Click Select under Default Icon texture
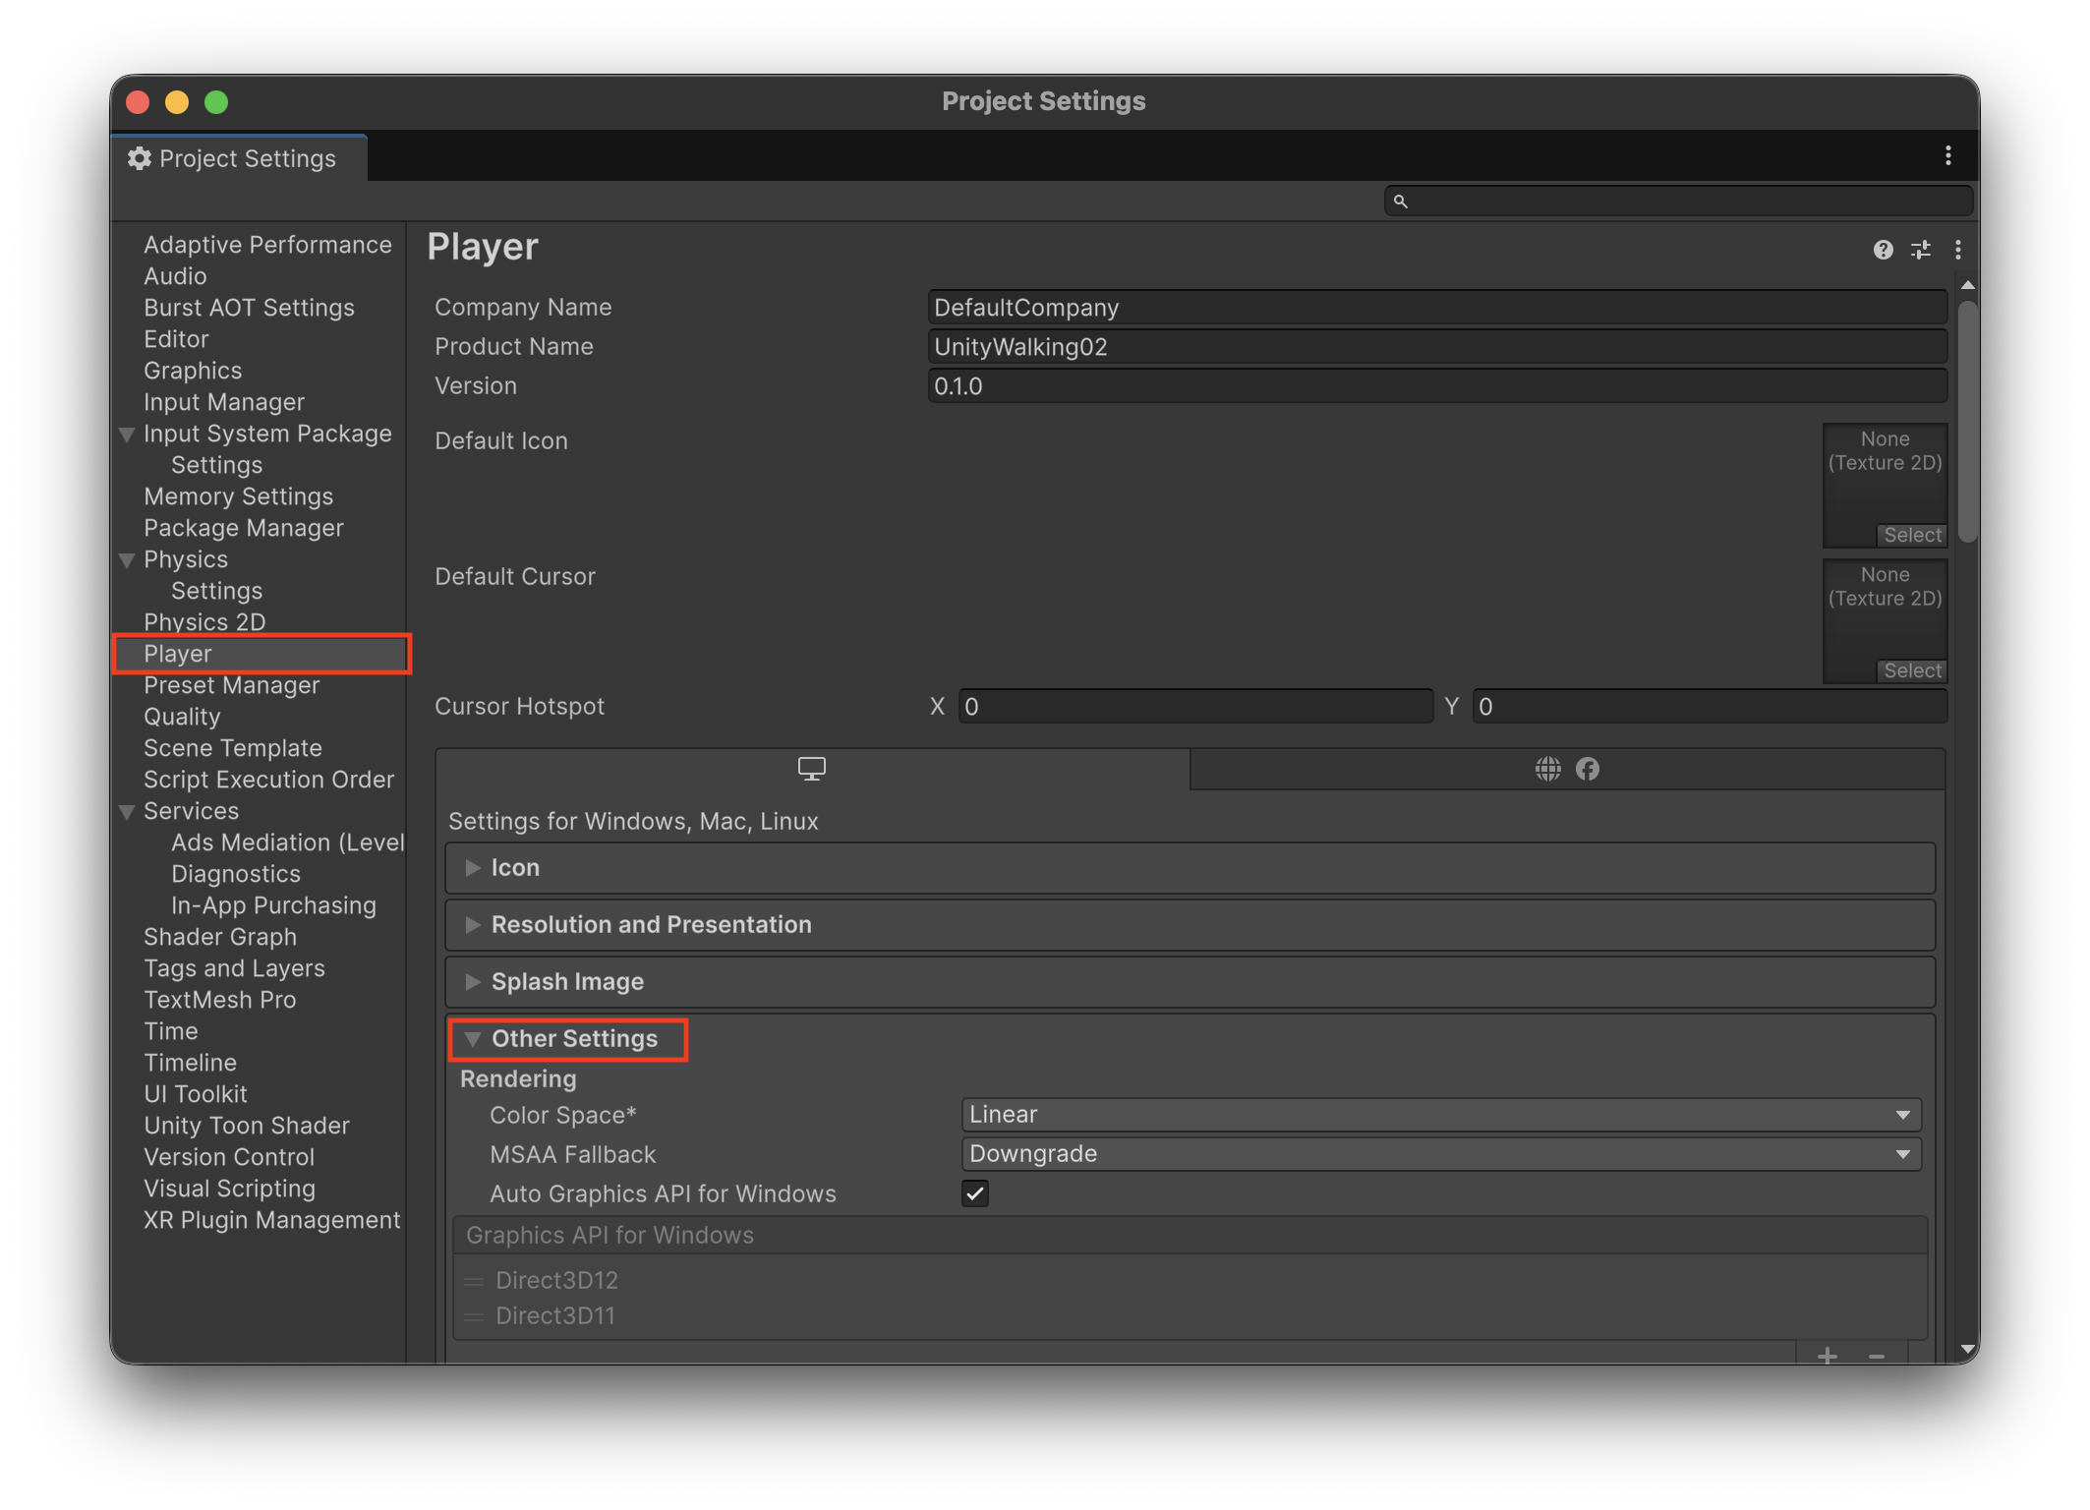This screenshot has height=1510, width=2090. pos(1912,535)
